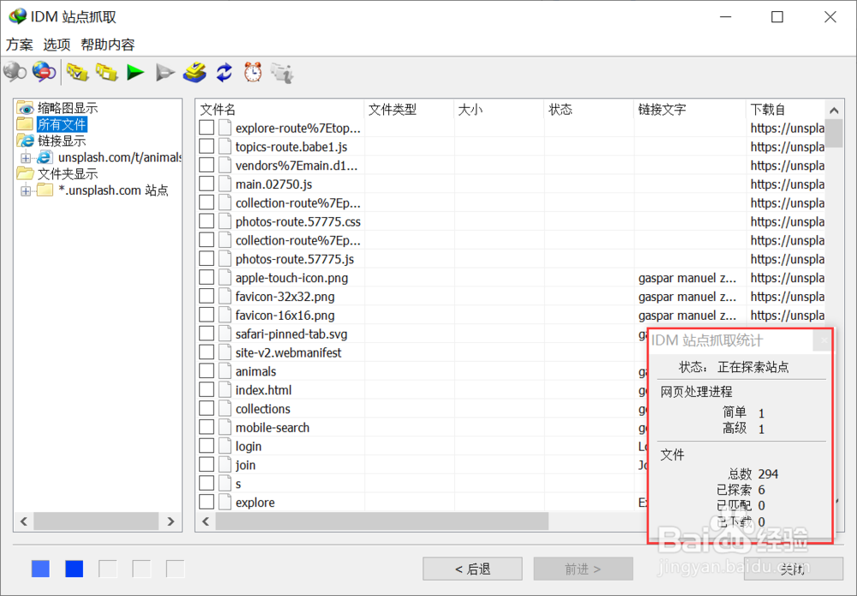
Task: Click the file icon of main.02750.js
Action: click(225, 184)
